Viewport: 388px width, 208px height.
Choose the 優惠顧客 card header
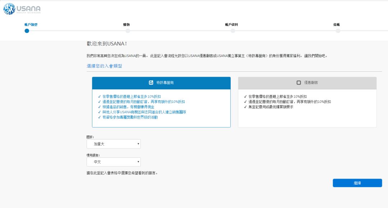(x=307, y=83)
